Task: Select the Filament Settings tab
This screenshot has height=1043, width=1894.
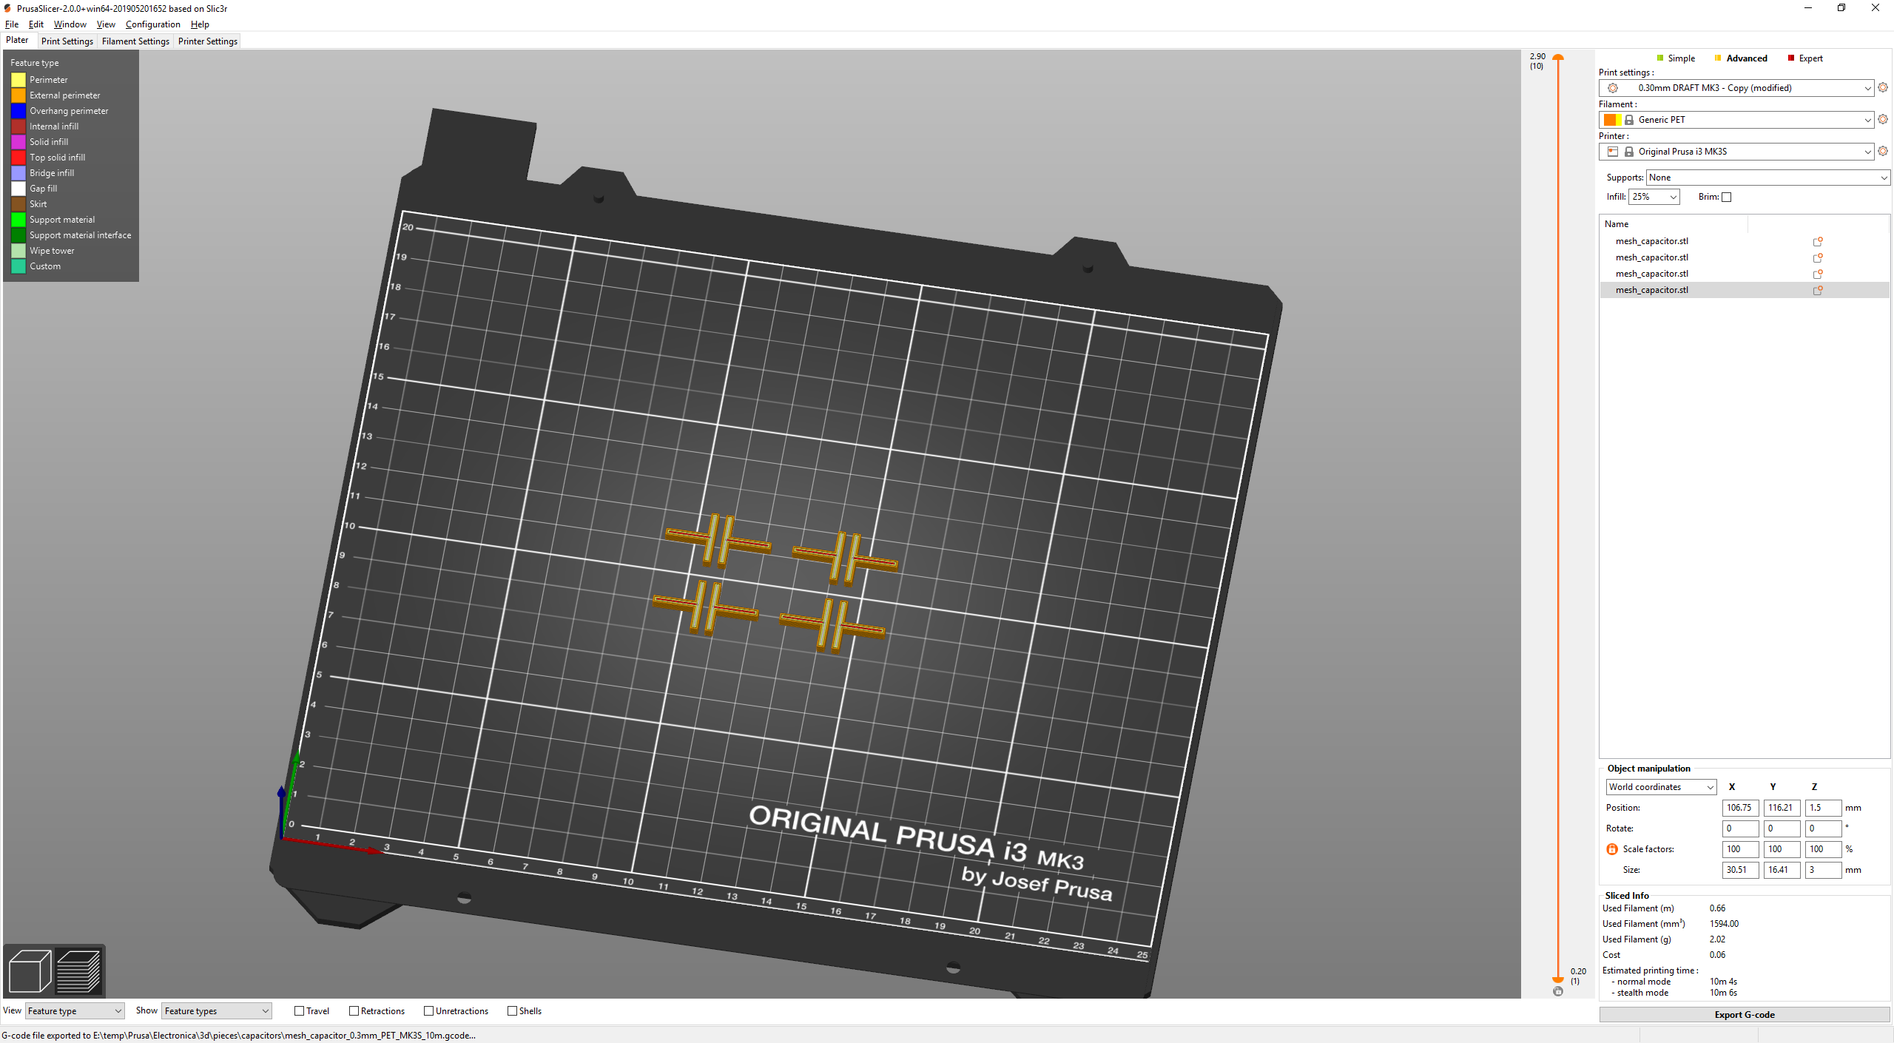Action: (x=134, y=41)
